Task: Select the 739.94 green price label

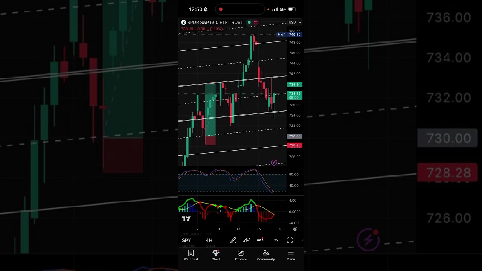Action: click(294, 84)
